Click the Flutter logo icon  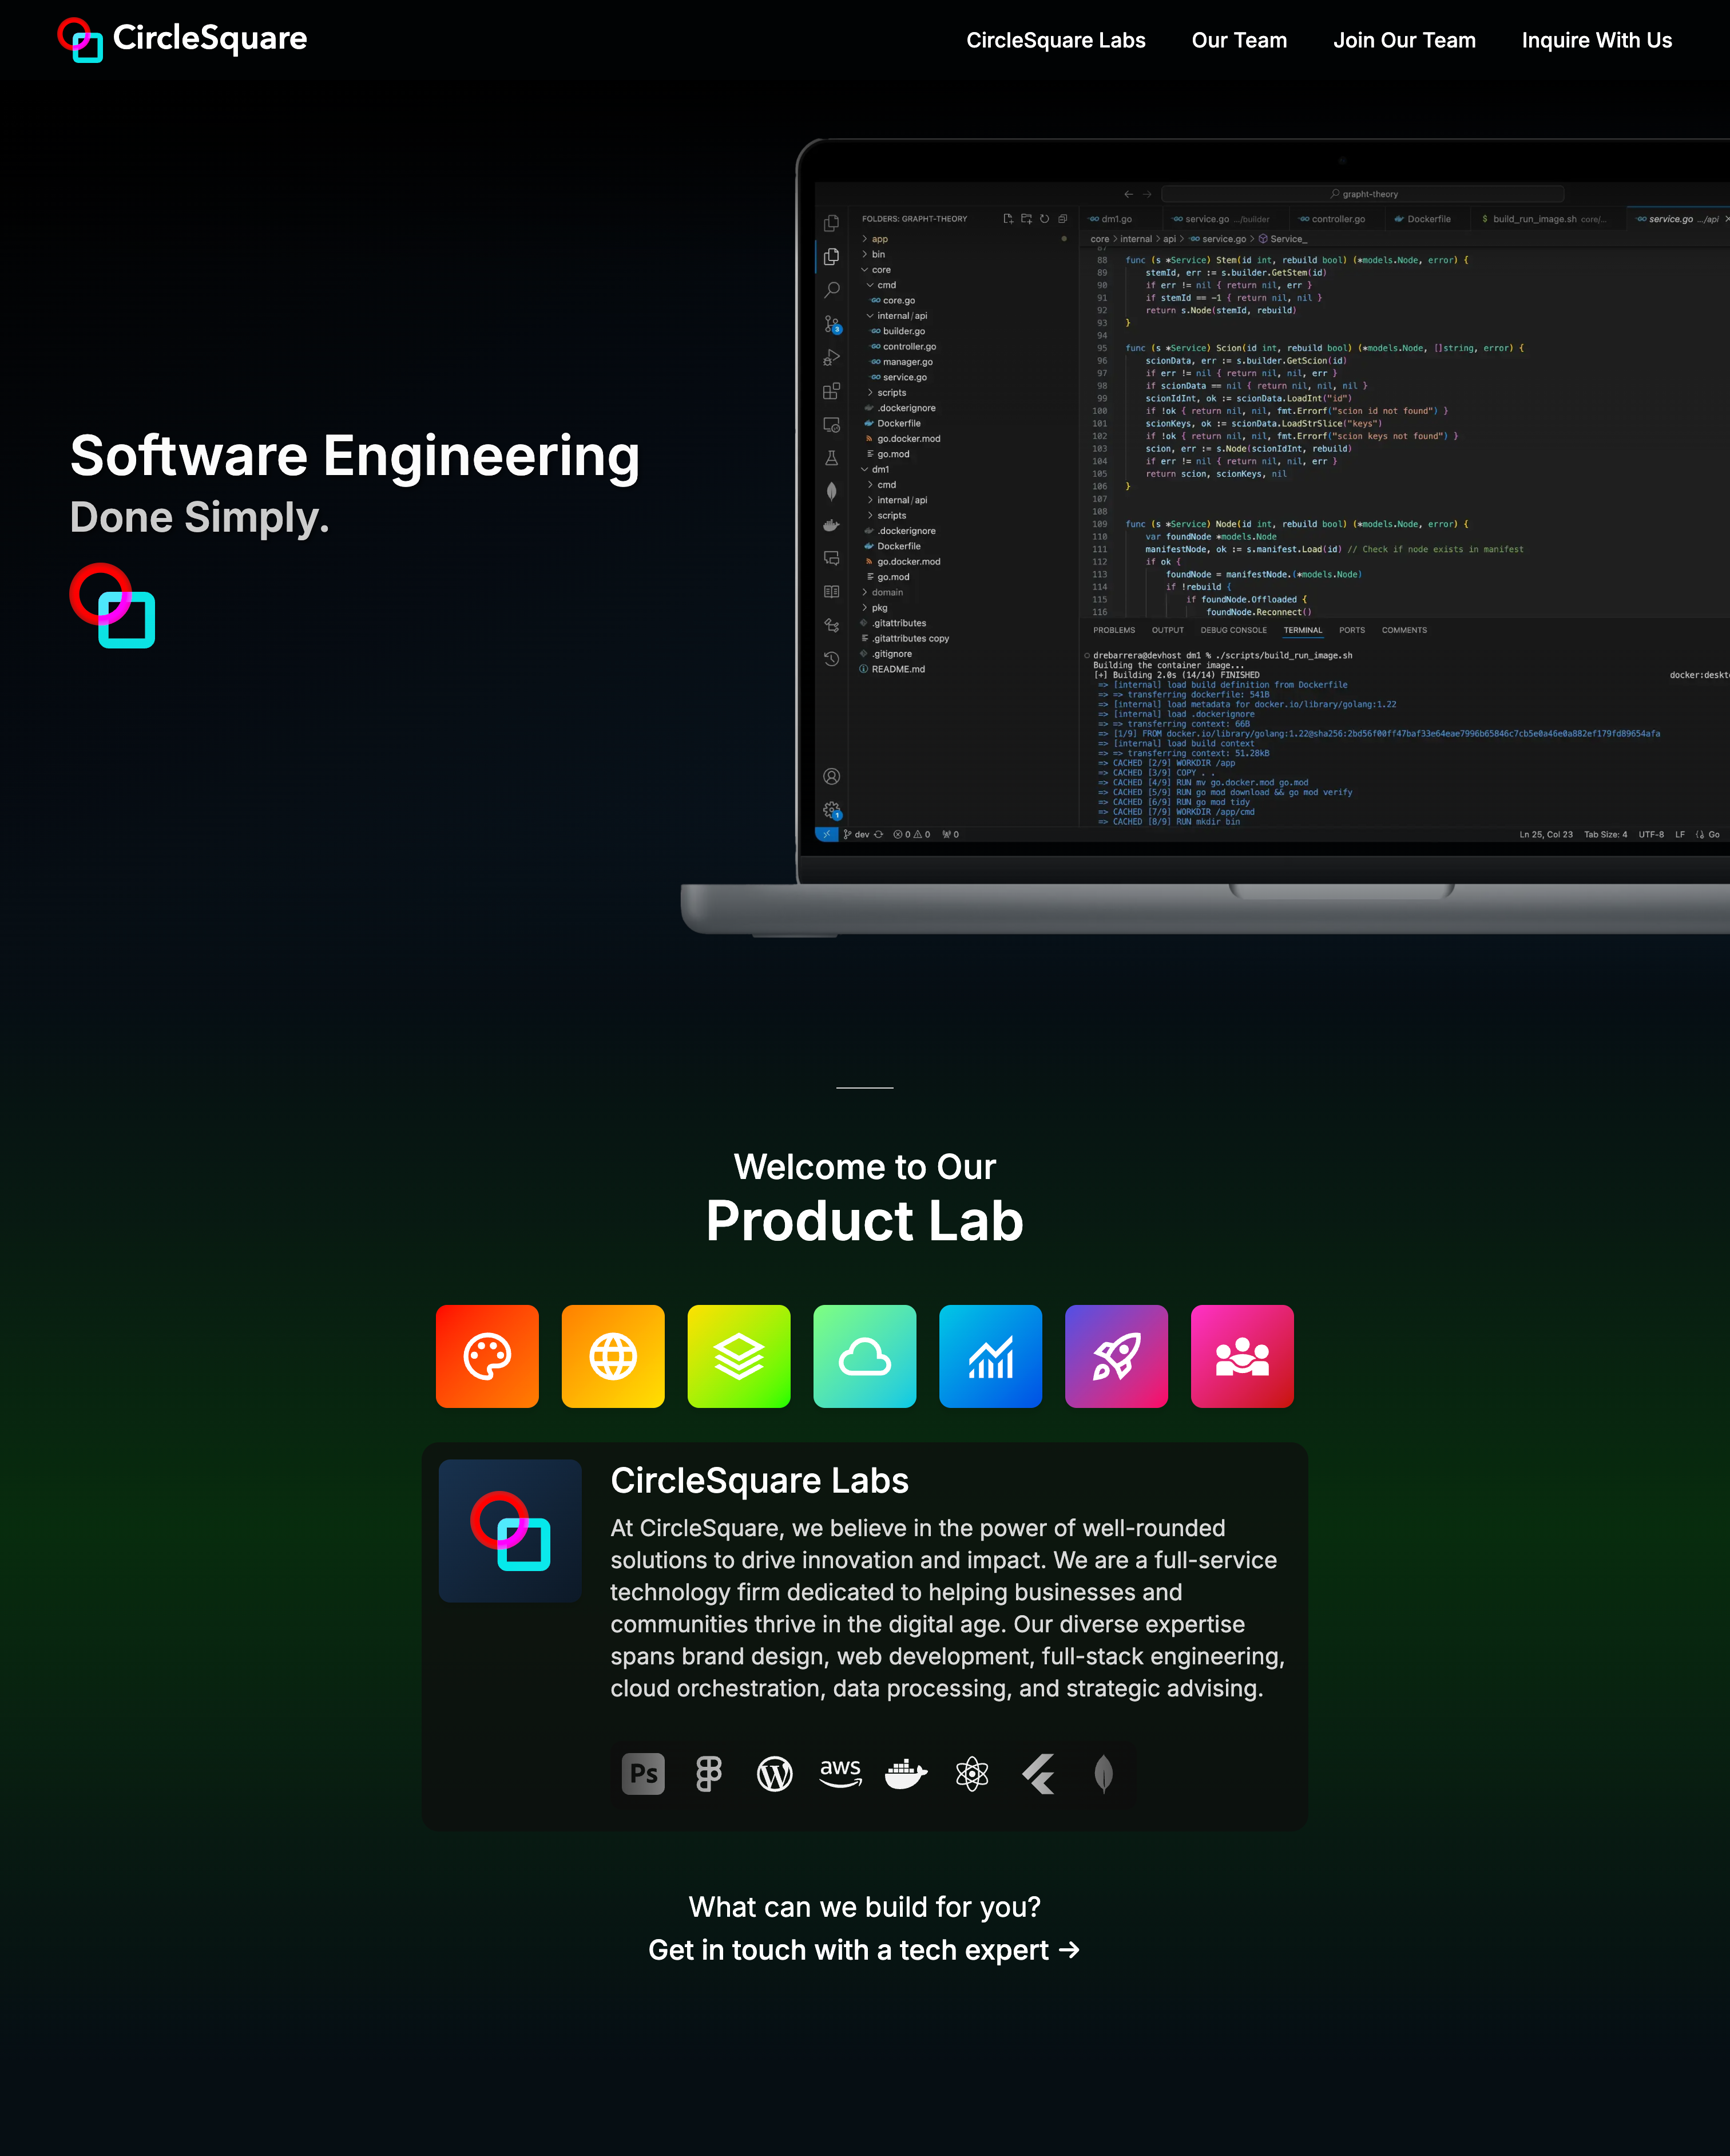(1038, 1774)
